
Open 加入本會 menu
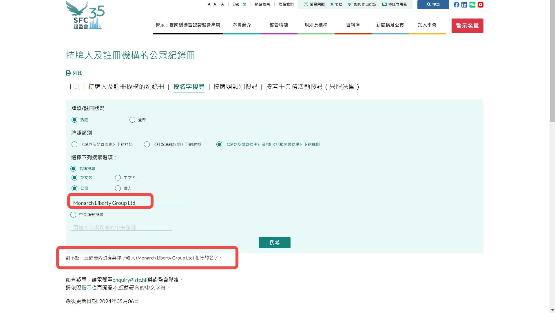point(427,25)
